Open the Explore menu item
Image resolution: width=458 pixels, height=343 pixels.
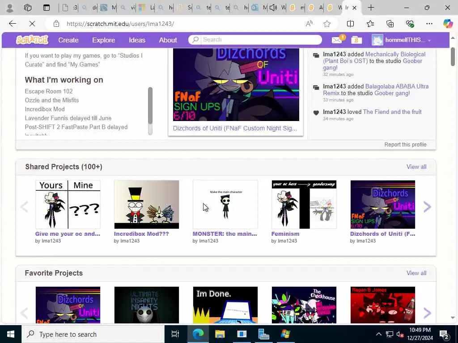[104, 40]
